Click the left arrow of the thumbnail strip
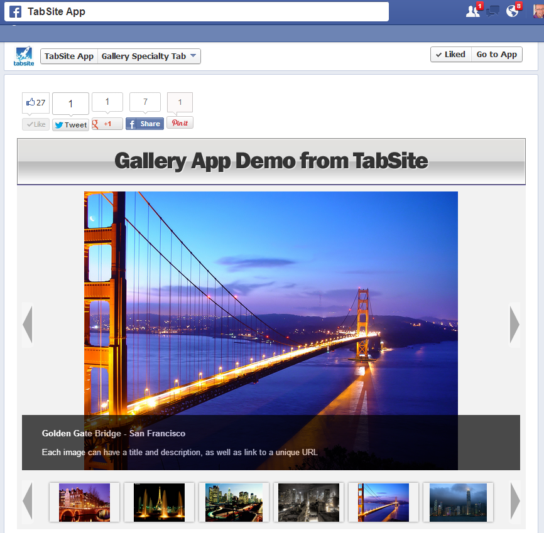Image resolution: width=544 pixels, height=533 pixels. pyautogui.click(x=28, y=501)
